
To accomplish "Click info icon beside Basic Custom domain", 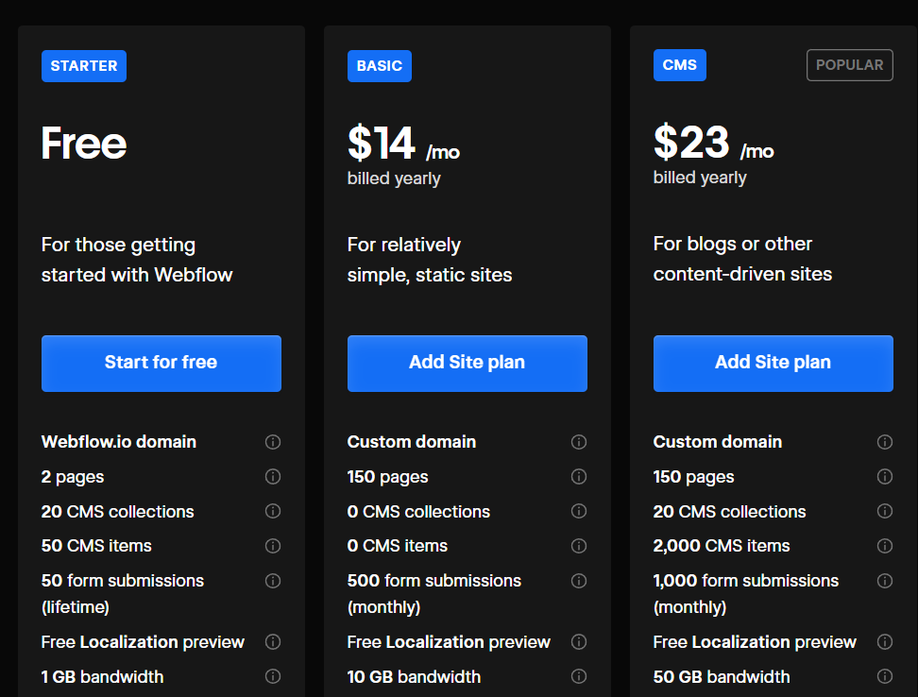I will point(579,442).
